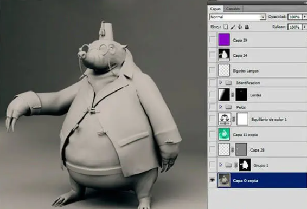Viewport: 307px width, 209px height.
Task: Show the Capa 11 copia layer
Action: pos(212,134)
